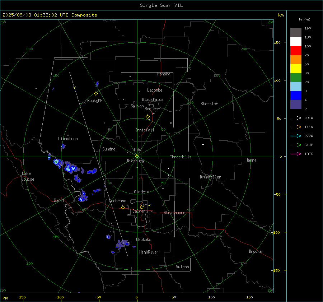Click the cyan 27ZW arrow legend icon
This screenshot has height=302, width=323.
point(296,136)
